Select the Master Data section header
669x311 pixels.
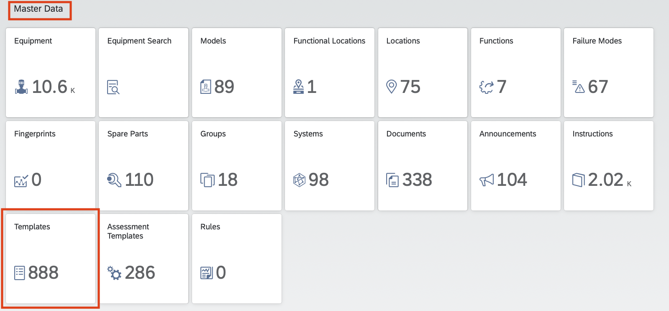(x=38, y=9)
